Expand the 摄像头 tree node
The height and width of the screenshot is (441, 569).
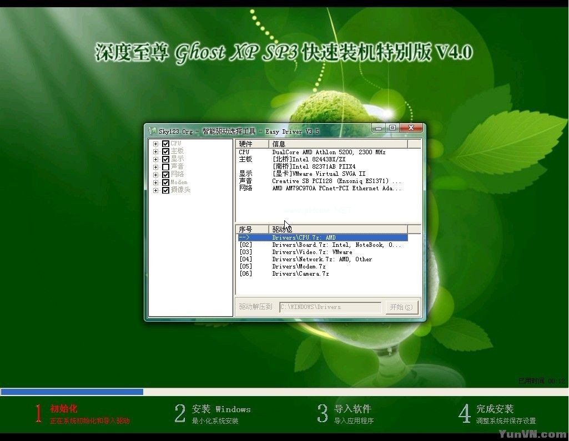point(155,190)
